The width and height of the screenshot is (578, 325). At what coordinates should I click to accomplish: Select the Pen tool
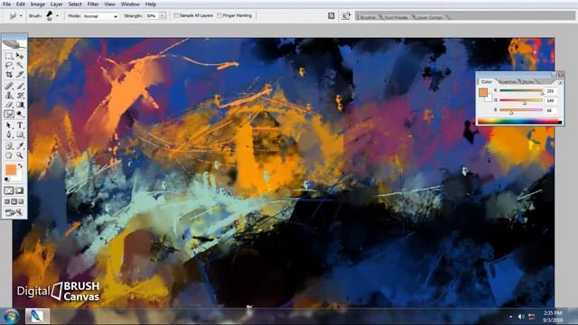(x=9, y=135)
